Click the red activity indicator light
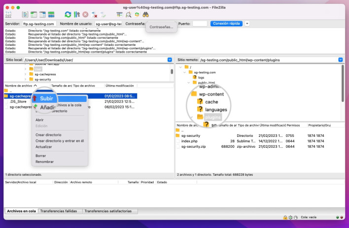The height and width of the screenshot is (228, 349). pos(342,217)
